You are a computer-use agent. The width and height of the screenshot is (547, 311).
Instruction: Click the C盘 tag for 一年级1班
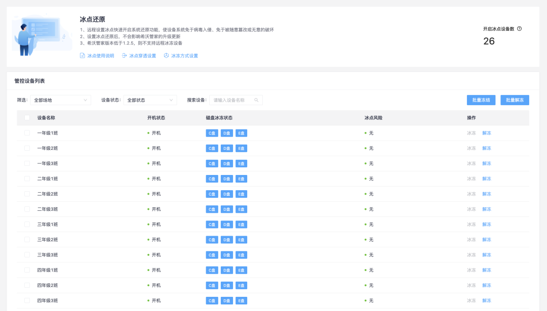point(212,133)
